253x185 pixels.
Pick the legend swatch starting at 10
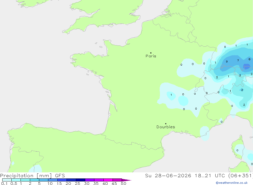click(53, 180)
